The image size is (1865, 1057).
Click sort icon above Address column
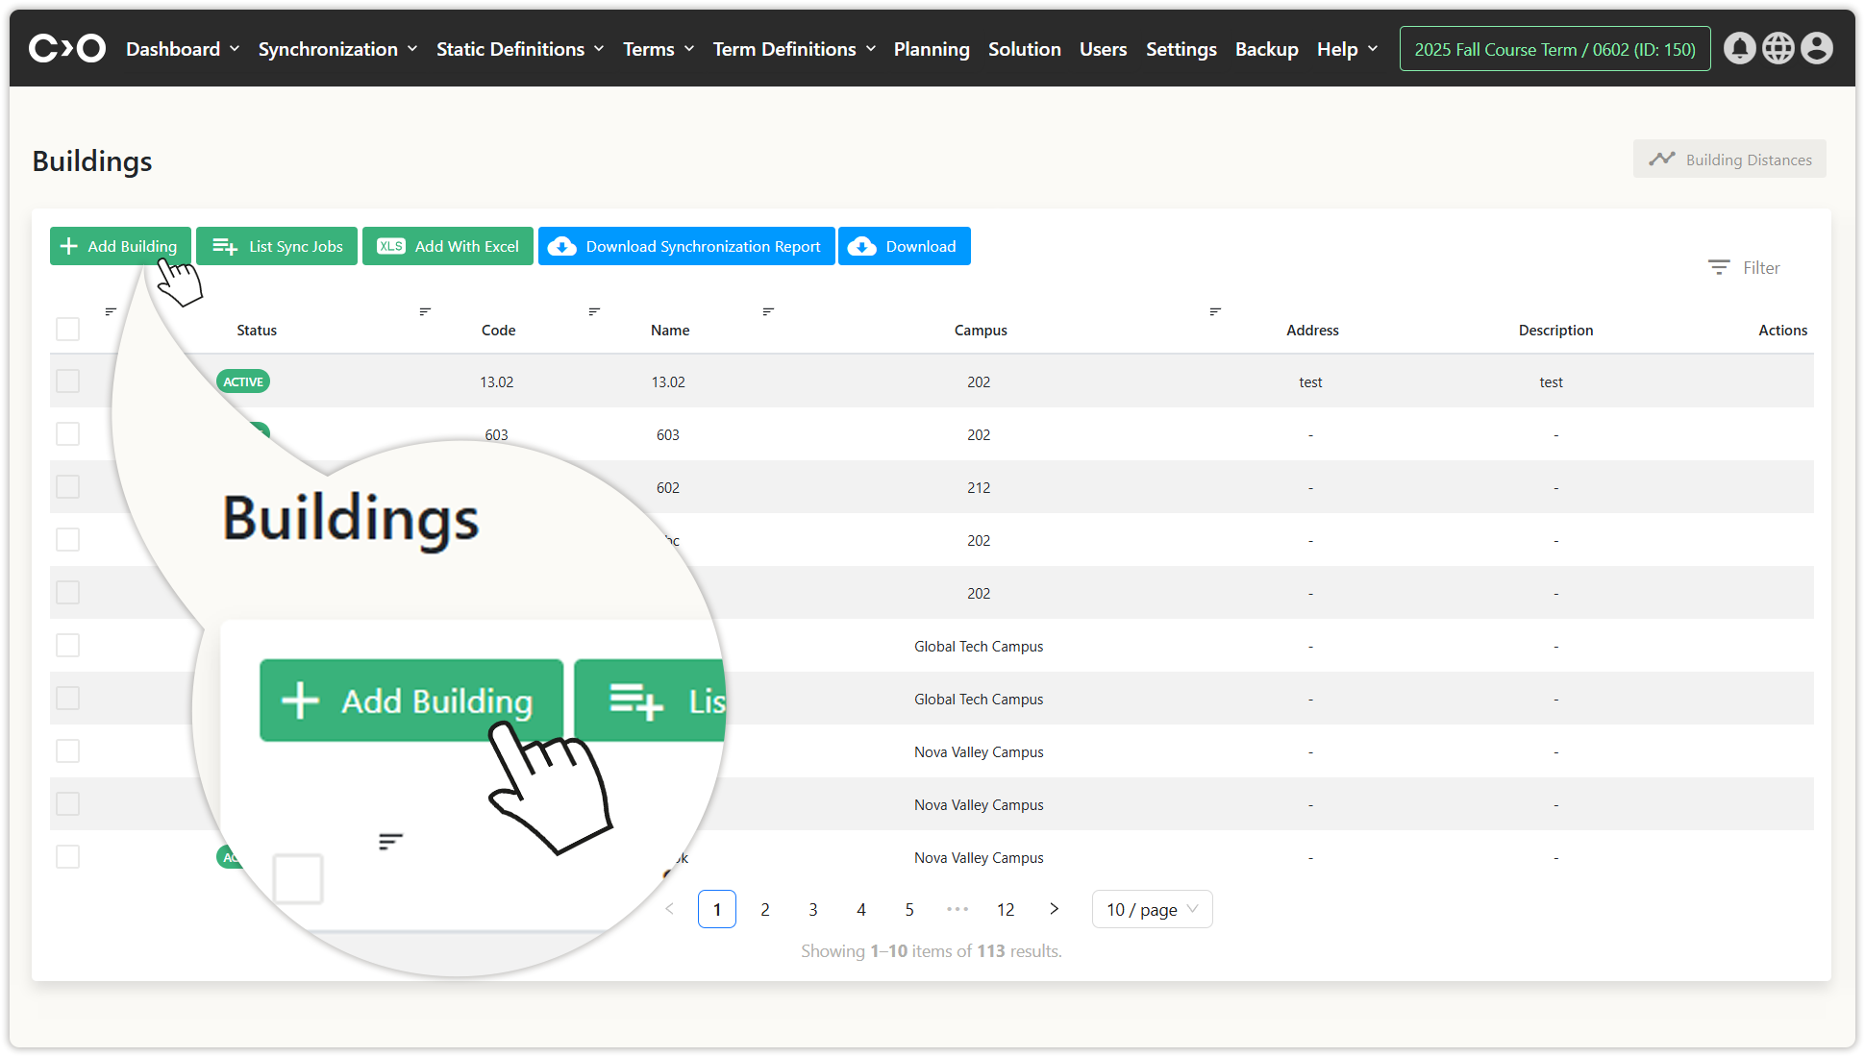click(x=1214, y=311)
